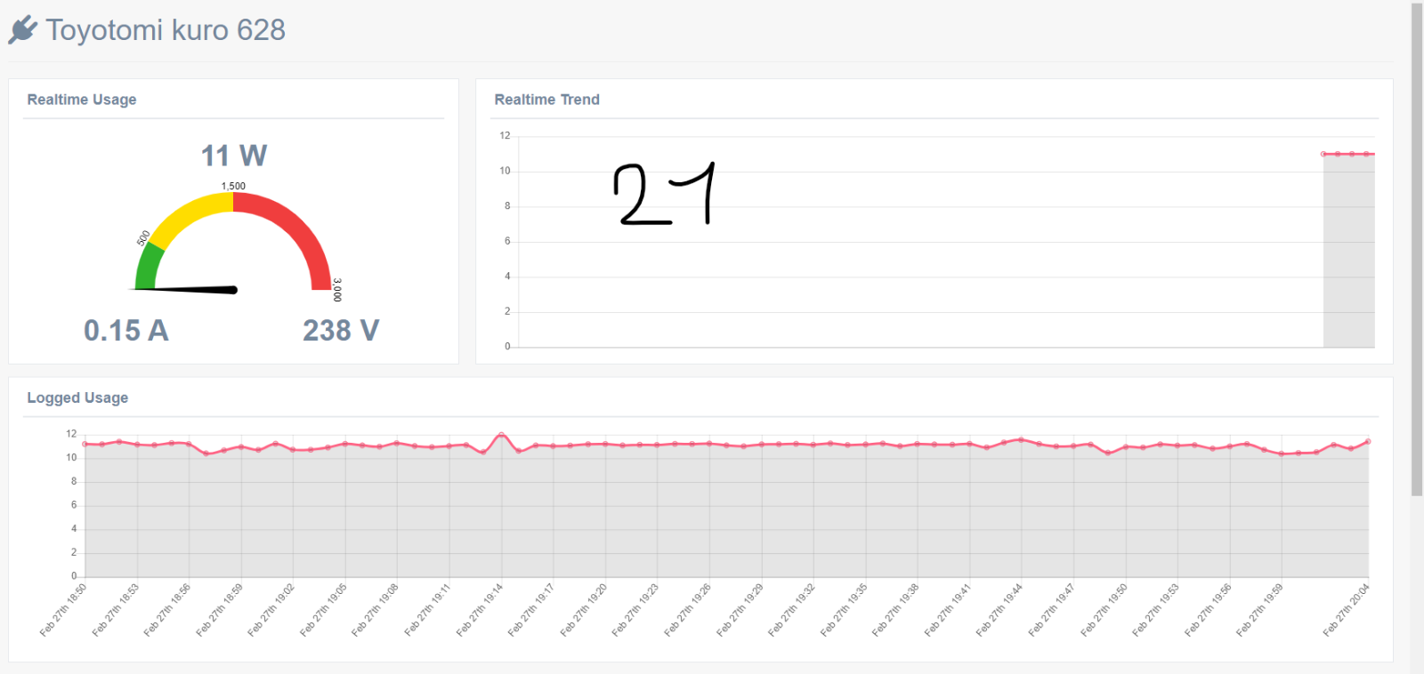Click the power plug icon beside Toyotomi title
This screenshot has height=674, width=1424.
(23, 29)
